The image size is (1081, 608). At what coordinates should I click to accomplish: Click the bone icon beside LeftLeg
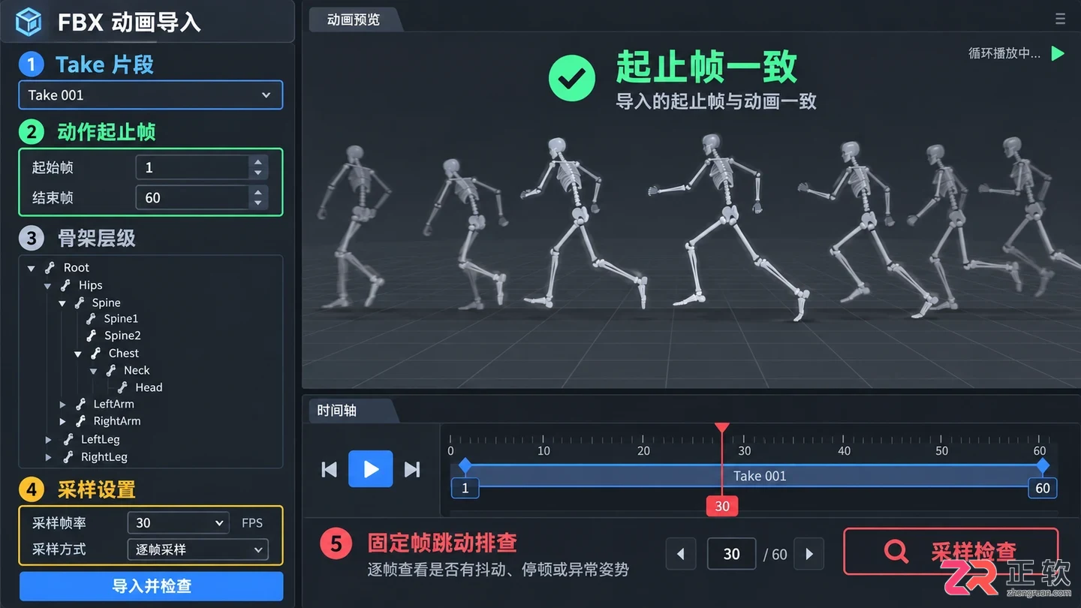point(68,439)
